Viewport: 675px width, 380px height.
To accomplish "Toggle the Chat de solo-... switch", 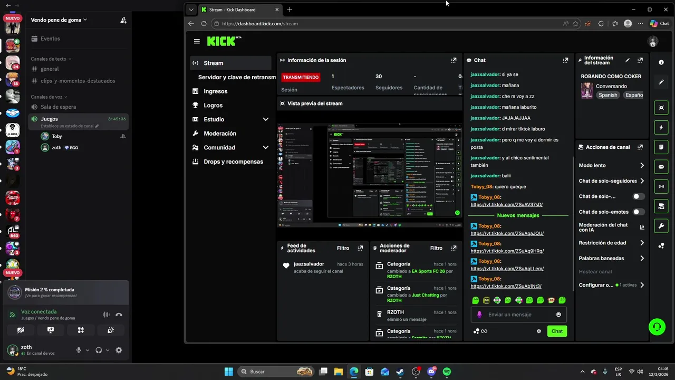I will (x=639, y=196).
